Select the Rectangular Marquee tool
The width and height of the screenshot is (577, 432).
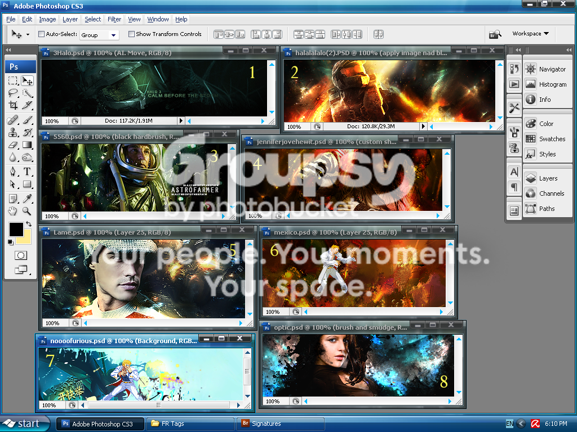point(13,80)
